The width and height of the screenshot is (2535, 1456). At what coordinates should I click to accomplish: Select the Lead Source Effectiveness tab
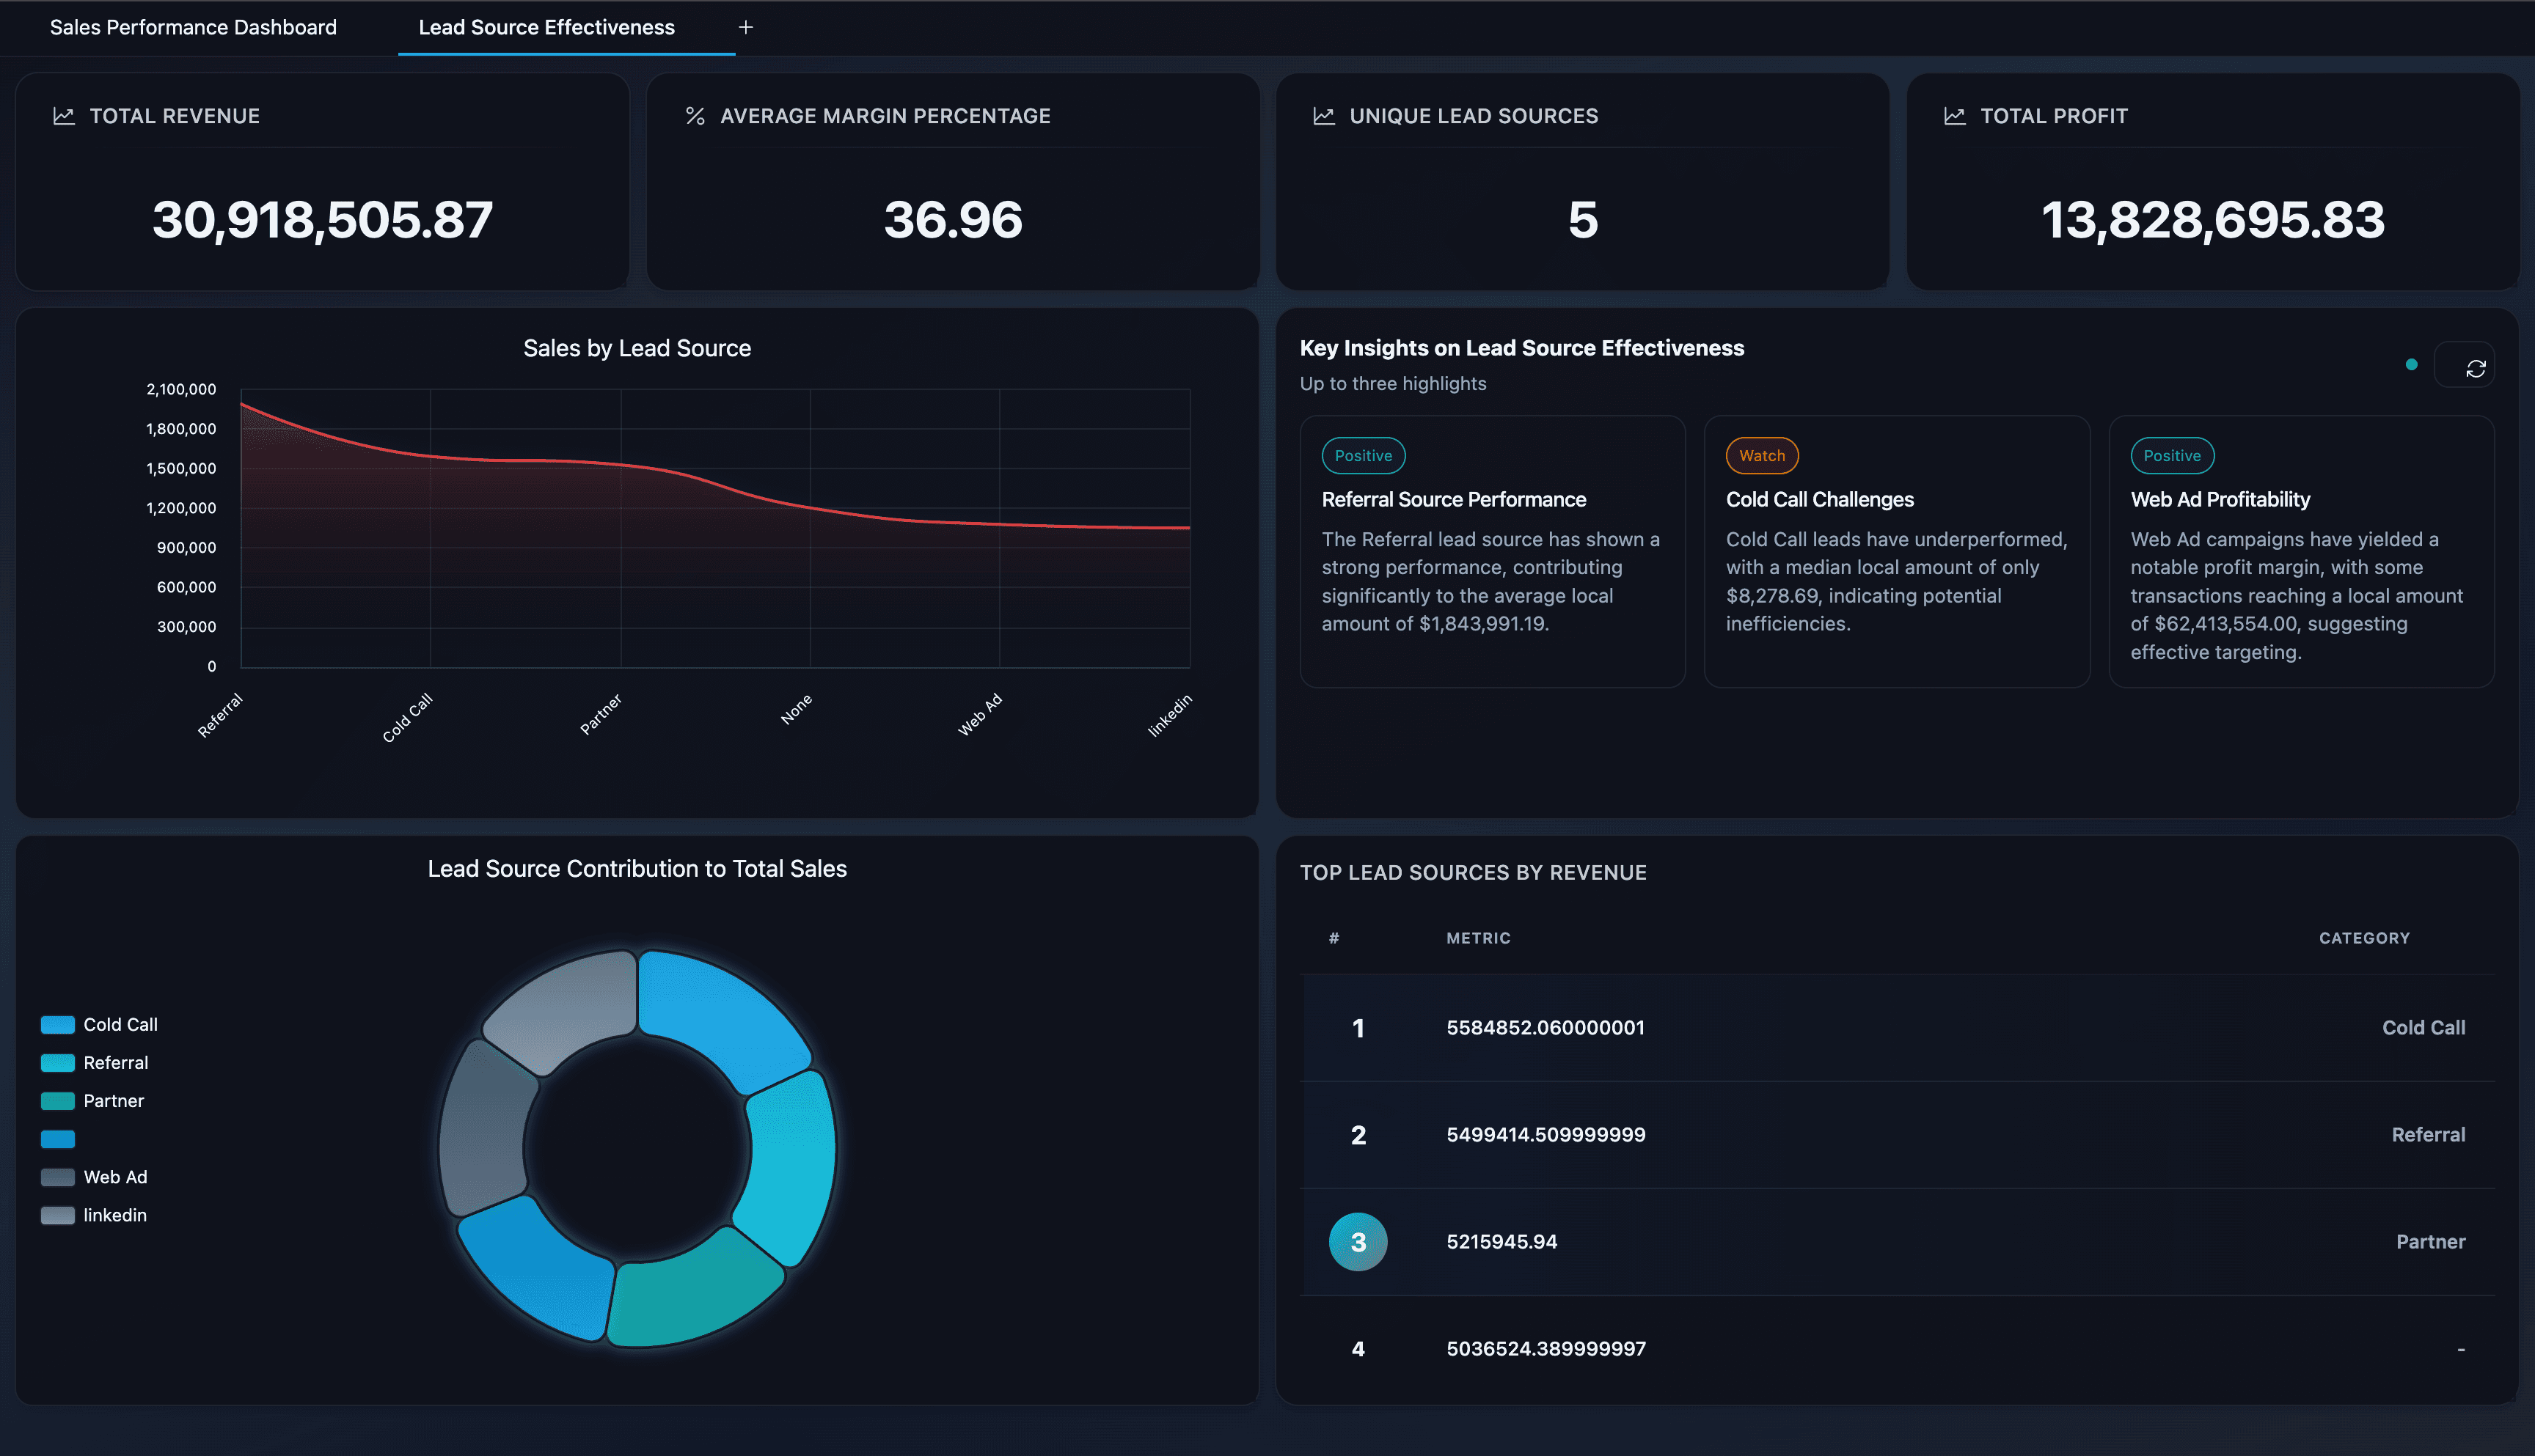click(x=546, y=27)
